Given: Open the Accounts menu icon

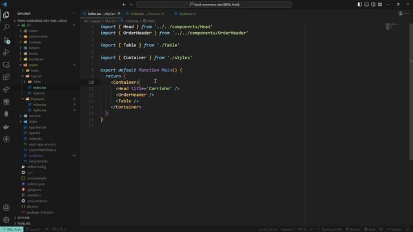Looking at the screenshot, I should [6, 208].
